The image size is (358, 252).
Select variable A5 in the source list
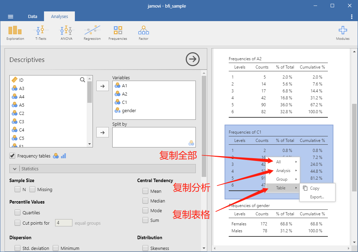point(49,105)
